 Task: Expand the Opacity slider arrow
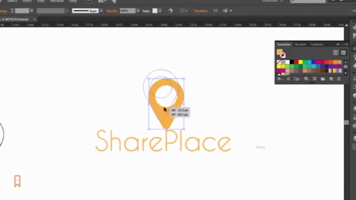(x=138, y=11)
